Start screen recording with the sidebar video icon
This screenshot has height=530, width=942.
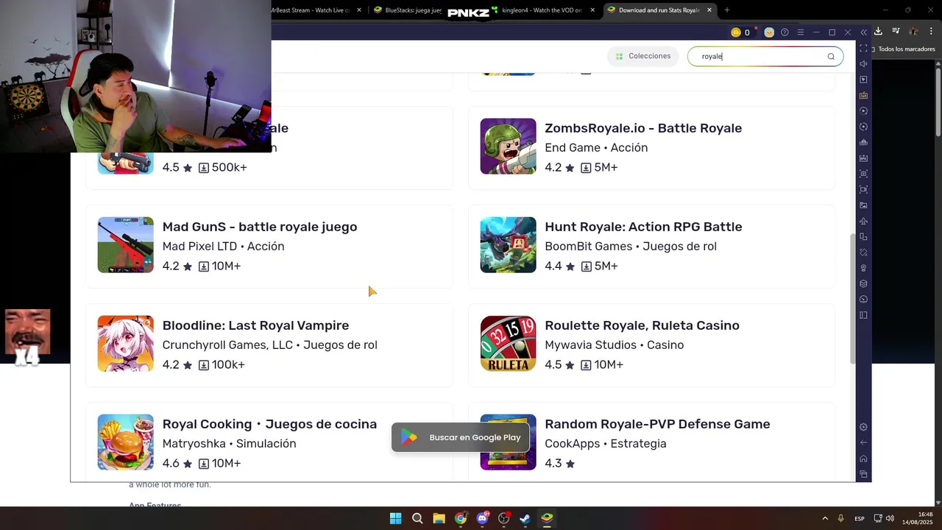(x=863, y=190)
